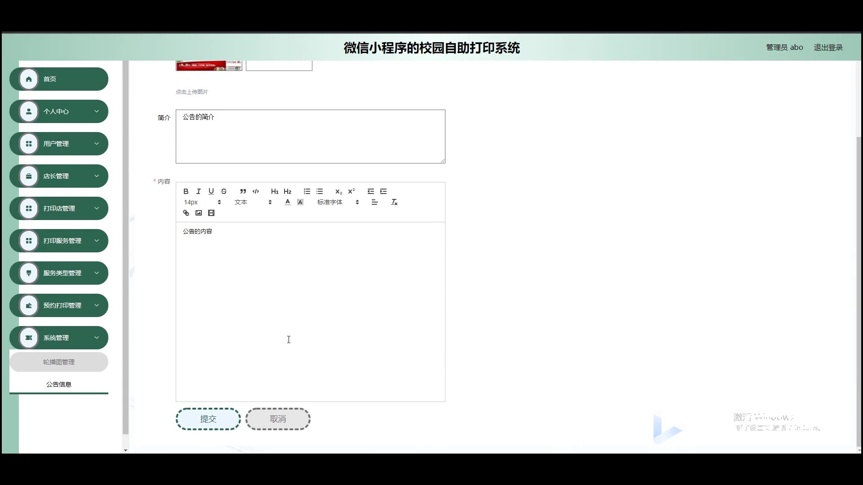Click the page's right vertical scrollbar
Viewport: 863px width, 485px height.
(859, 292)
